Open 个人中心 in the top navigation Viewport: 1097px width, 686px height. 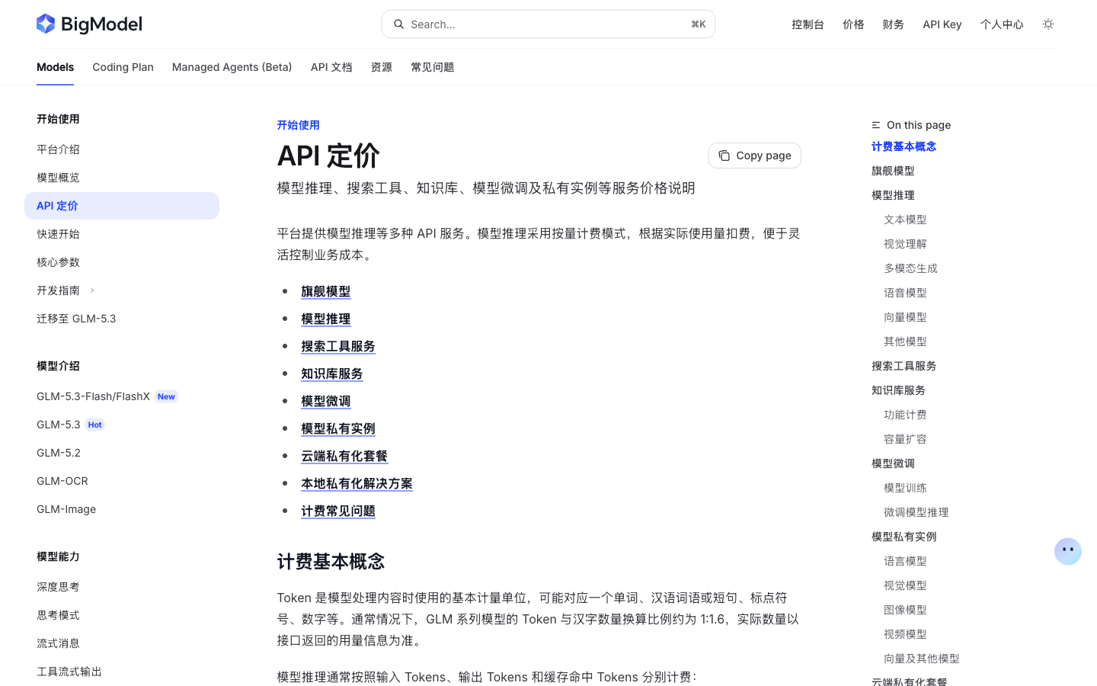click(1002, 24)
